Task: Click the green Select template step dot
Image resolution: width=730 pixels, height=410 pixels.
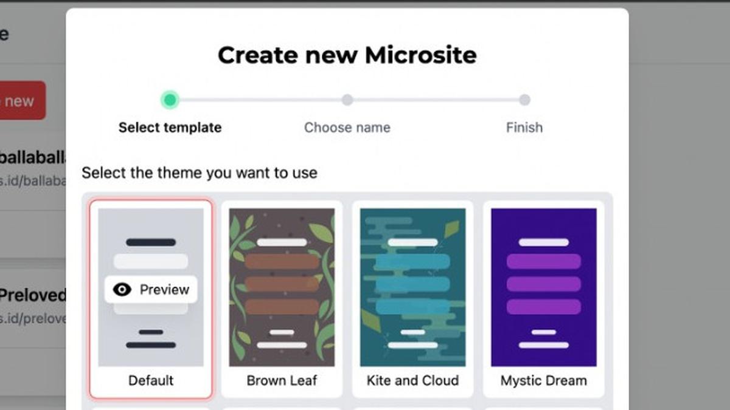Action: [170, 100]
